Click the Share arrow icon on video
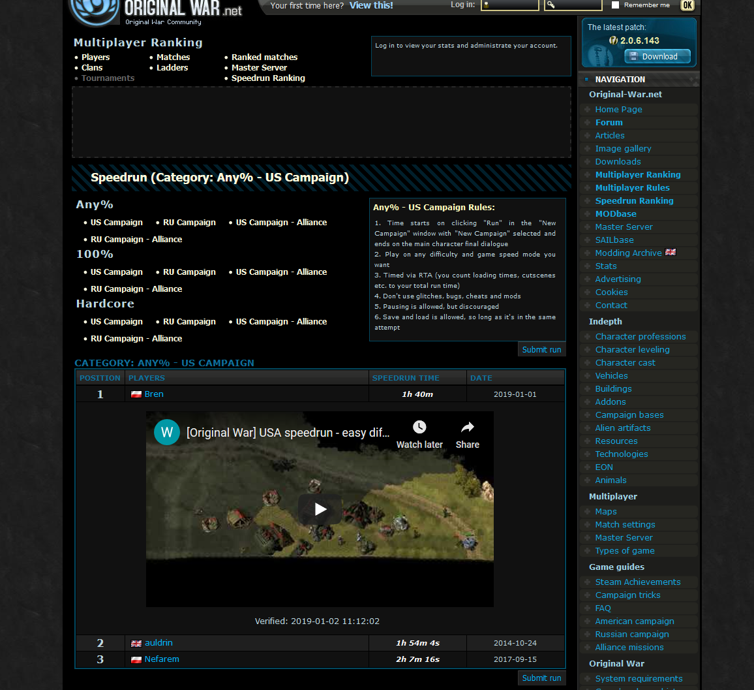The height and width of the screenshot is (690, 754). click(x=468, y=427)
